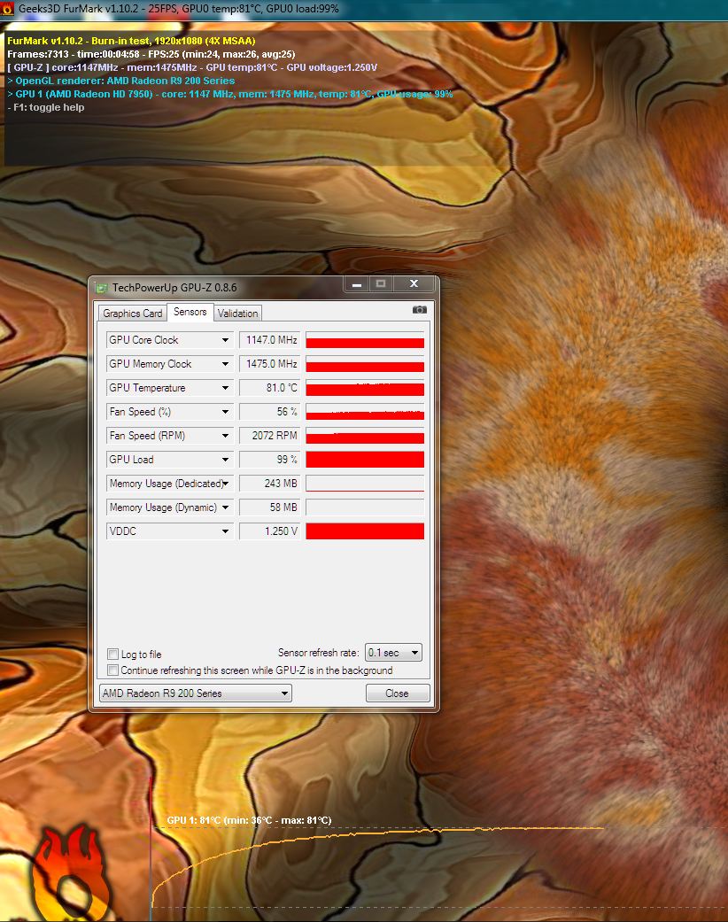Open the Sensor refresh rate dropdown
The image size is (728, 922).
[393, 652]
